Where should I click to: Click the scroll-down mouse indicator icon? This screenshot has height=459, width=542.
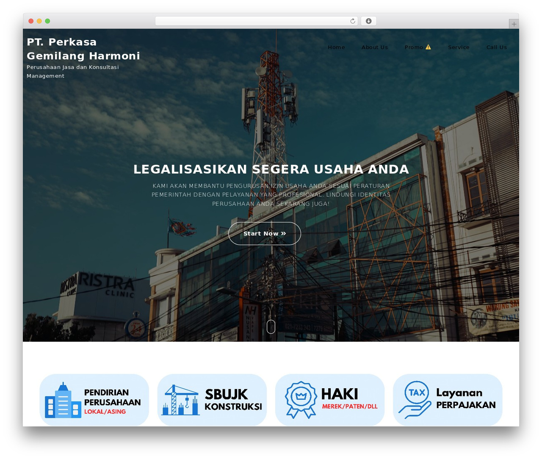(x=271, y=326)
